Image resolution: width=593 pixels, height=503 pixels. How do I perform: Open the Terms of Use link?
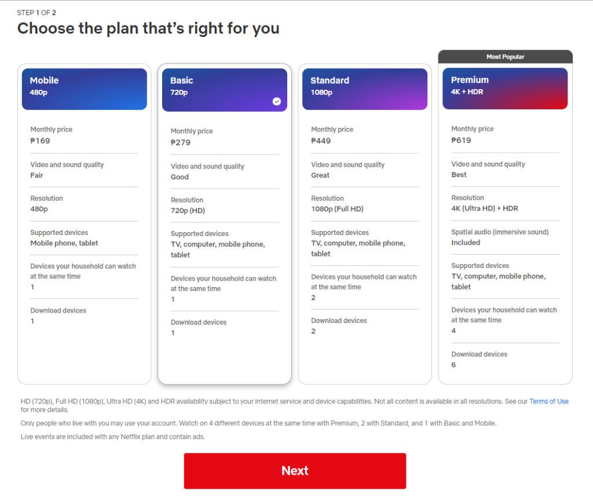coord(548,401)
